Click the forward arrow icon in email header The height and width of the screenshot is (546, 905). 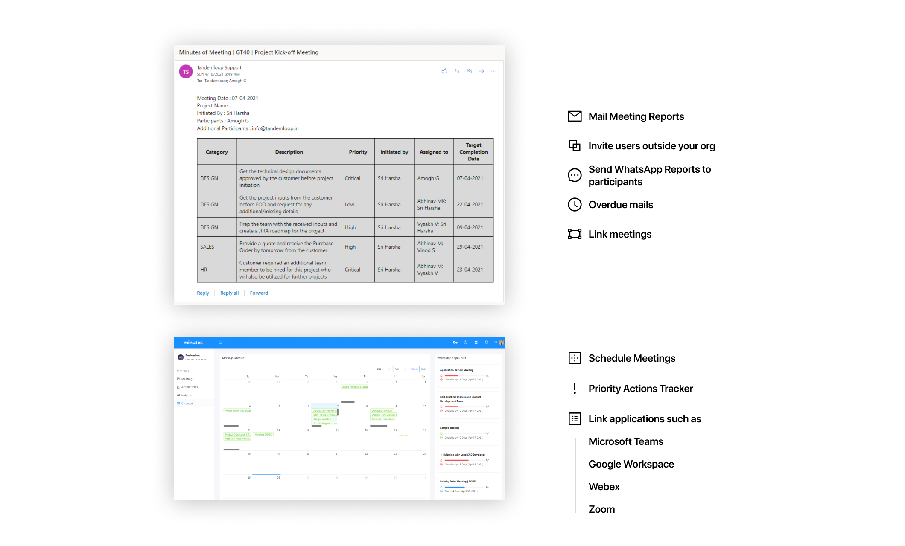click(482, 71)
